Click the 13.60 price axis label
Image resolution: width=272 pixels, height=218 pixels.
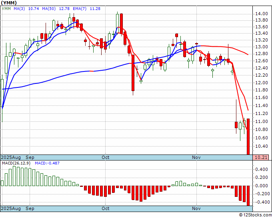(x=262, y=27)
